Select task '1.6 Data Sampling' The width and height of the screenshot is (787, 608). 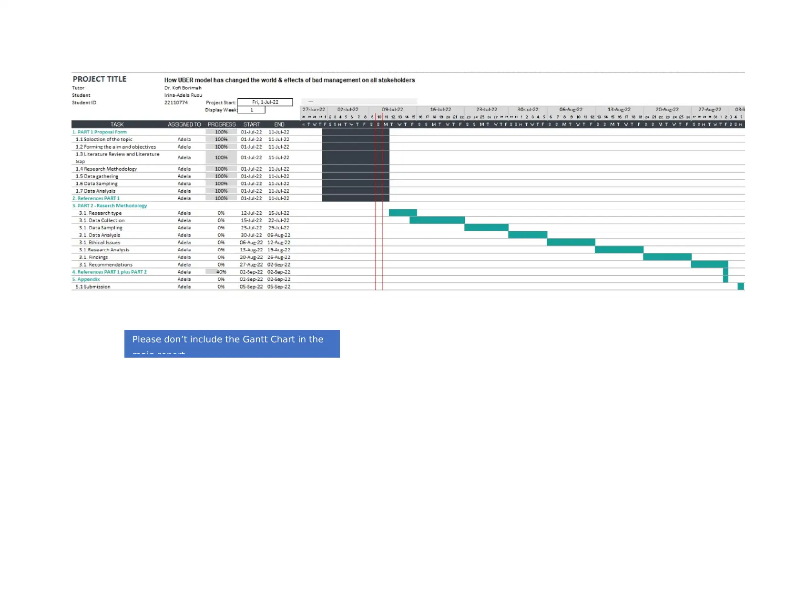click(96, 184)
